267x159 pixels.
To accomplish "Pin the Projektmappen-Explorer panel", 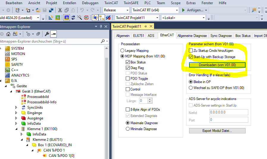I will pos(101,26).
